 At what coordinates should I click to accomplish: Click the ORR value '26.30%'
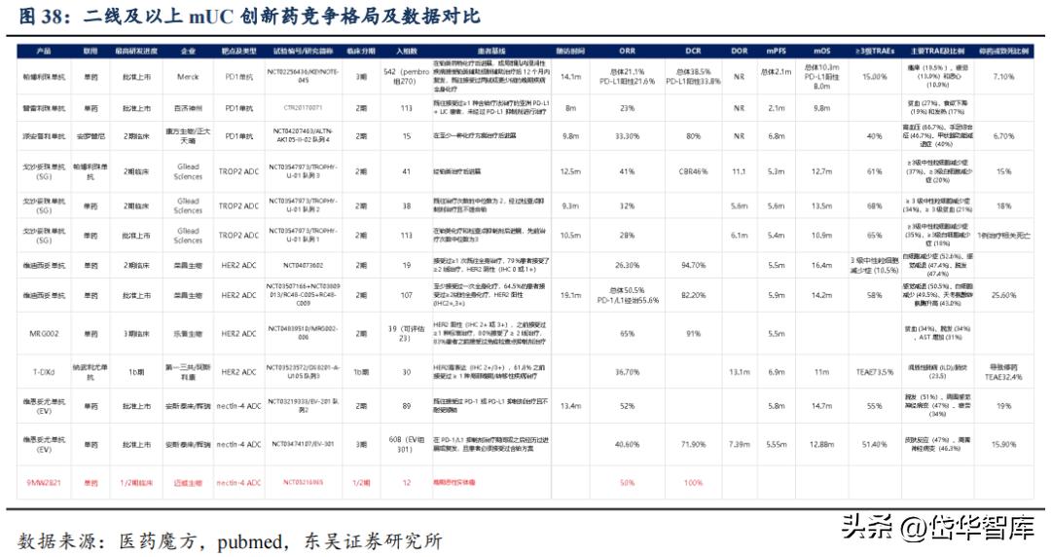click(627, 266)
